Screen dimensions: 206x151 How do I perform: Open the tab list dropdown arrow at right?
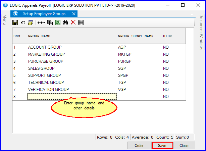192,14
